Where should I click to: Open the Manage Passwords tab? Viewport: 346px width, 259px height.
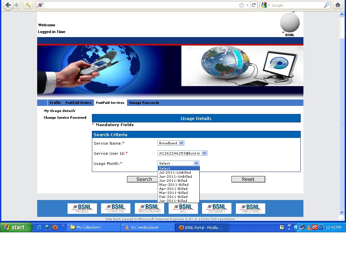(x=144, y=103)
